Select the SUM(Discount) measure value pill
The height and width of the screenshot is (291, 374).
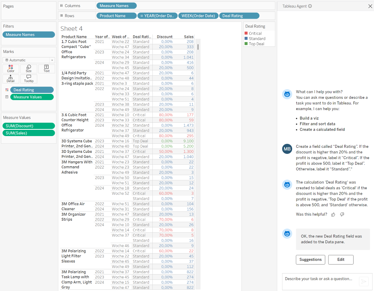(29, 126)
